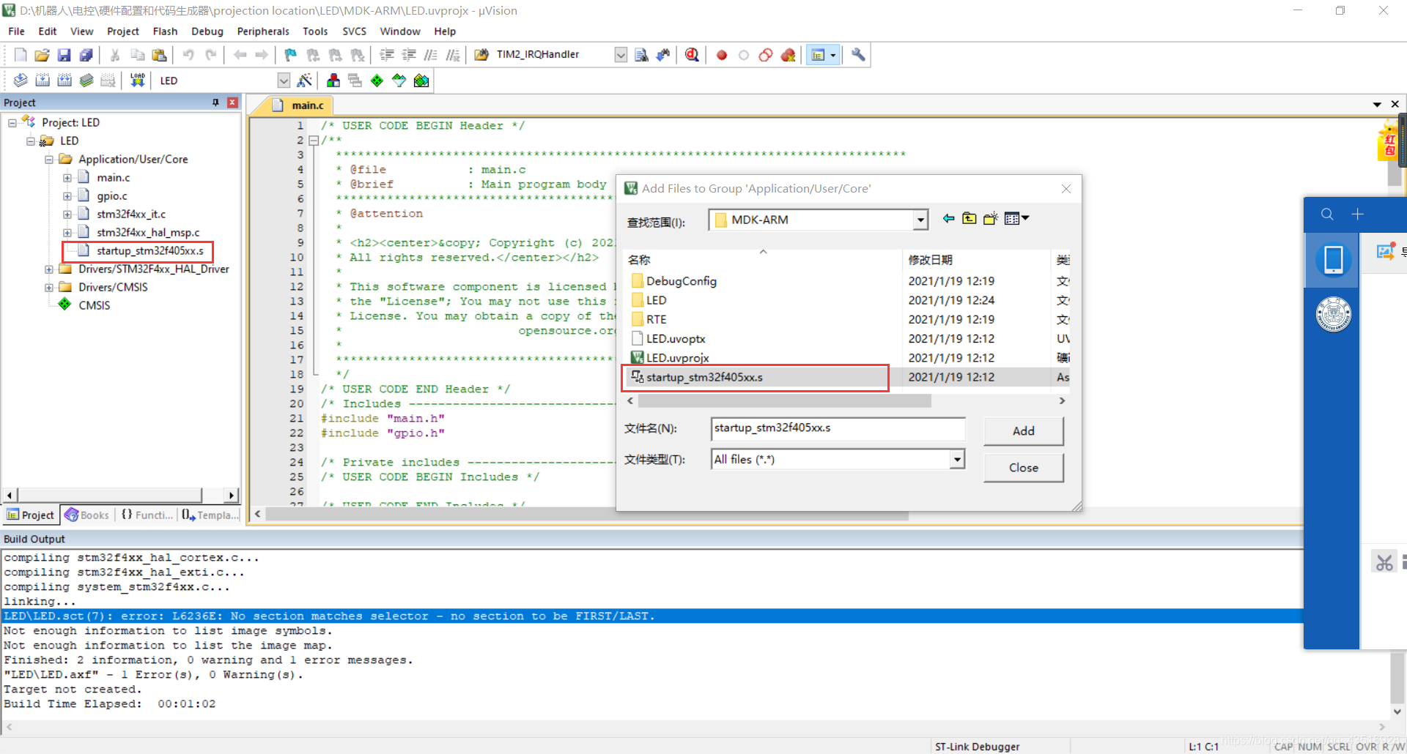Select startup_stm32f405xx.s in file list
Viewport: 1407px width, 754px height.
(757, 377)
